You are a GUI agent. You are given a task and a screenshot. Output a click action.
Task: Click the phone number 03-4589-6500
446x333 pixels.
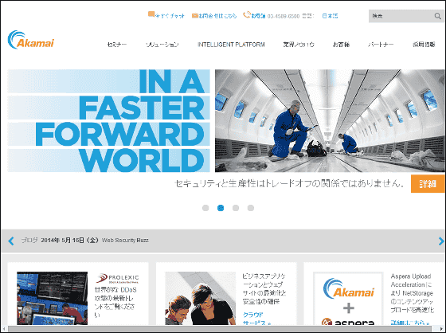[284, 16]
